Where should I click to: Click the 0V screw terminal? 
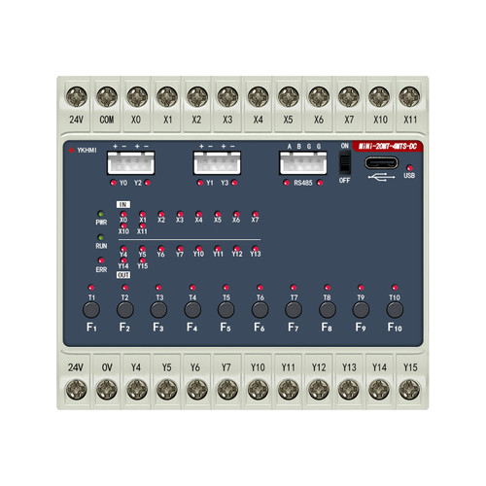coord(107,390)
